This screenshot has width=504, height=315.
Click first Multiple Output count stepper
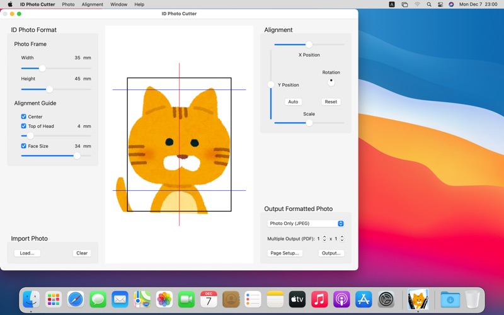tap(324, 239)
